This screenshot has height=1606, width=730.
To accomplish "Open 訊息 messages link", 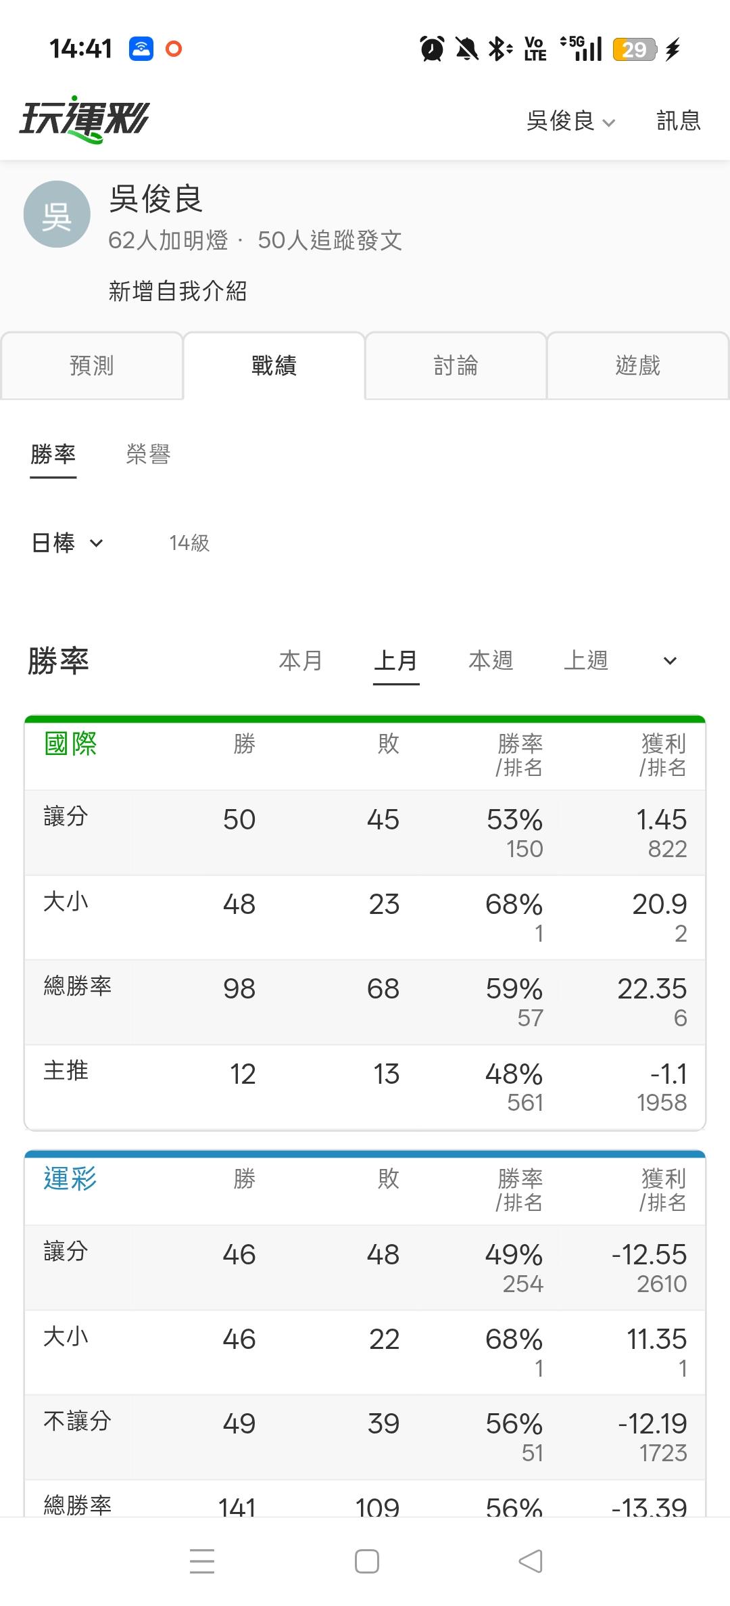I will [x=679, y=121].
